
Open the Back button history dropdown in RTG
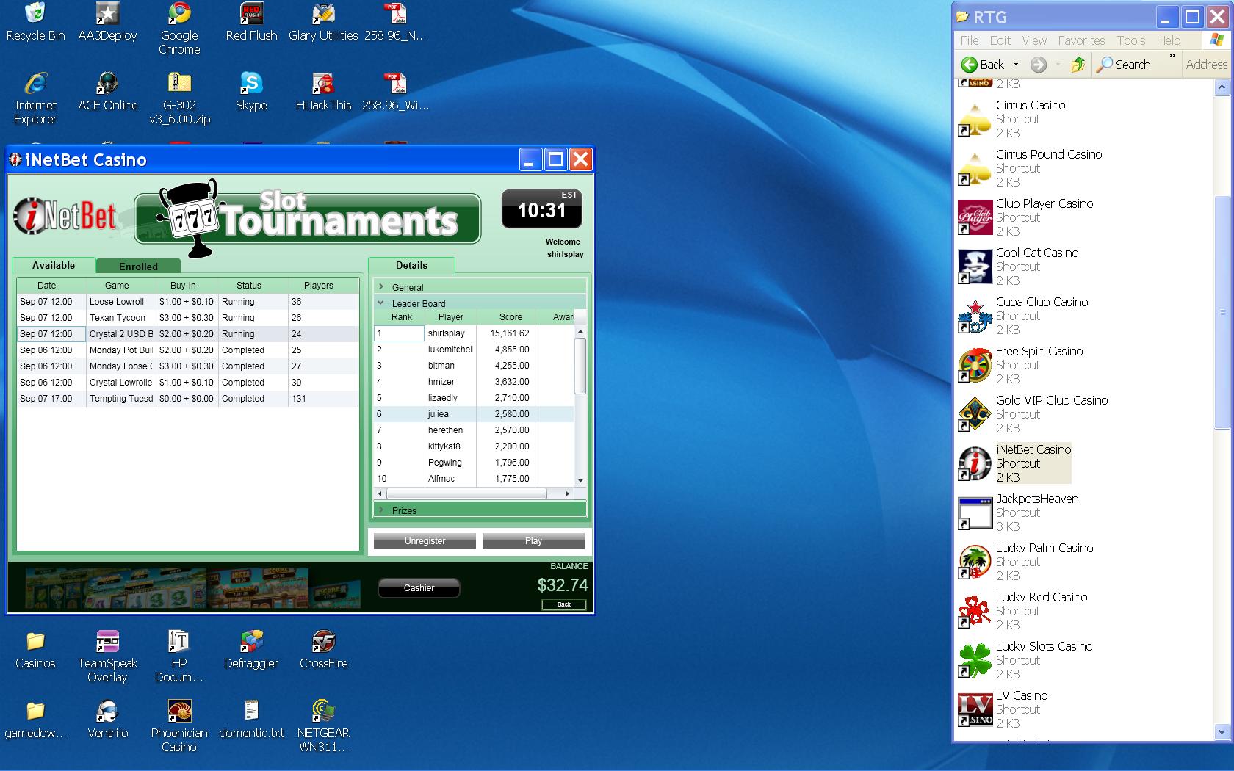1016,65
